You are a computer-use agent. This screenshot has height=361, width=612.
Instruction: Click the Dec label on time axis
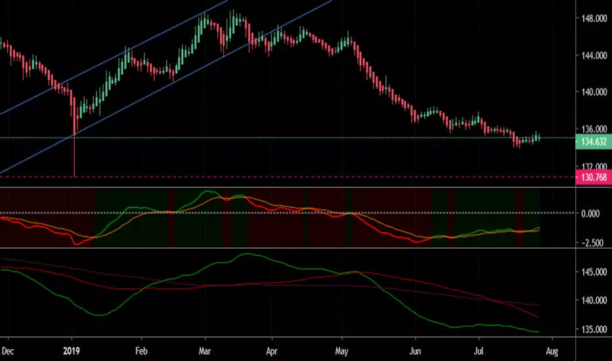[x=7, y=351]
